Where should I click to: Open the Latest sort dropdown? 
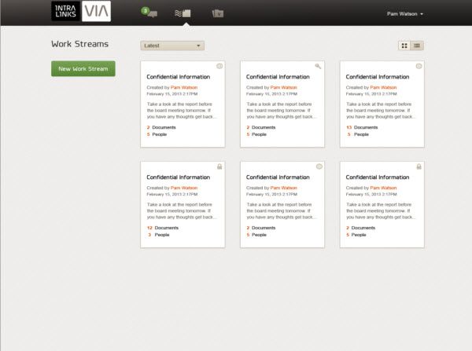click(172, 46)
